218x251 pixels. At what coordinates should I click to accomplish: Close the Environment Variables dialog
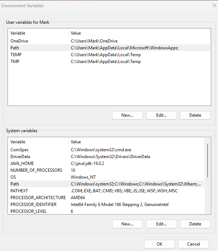(214, 5)
